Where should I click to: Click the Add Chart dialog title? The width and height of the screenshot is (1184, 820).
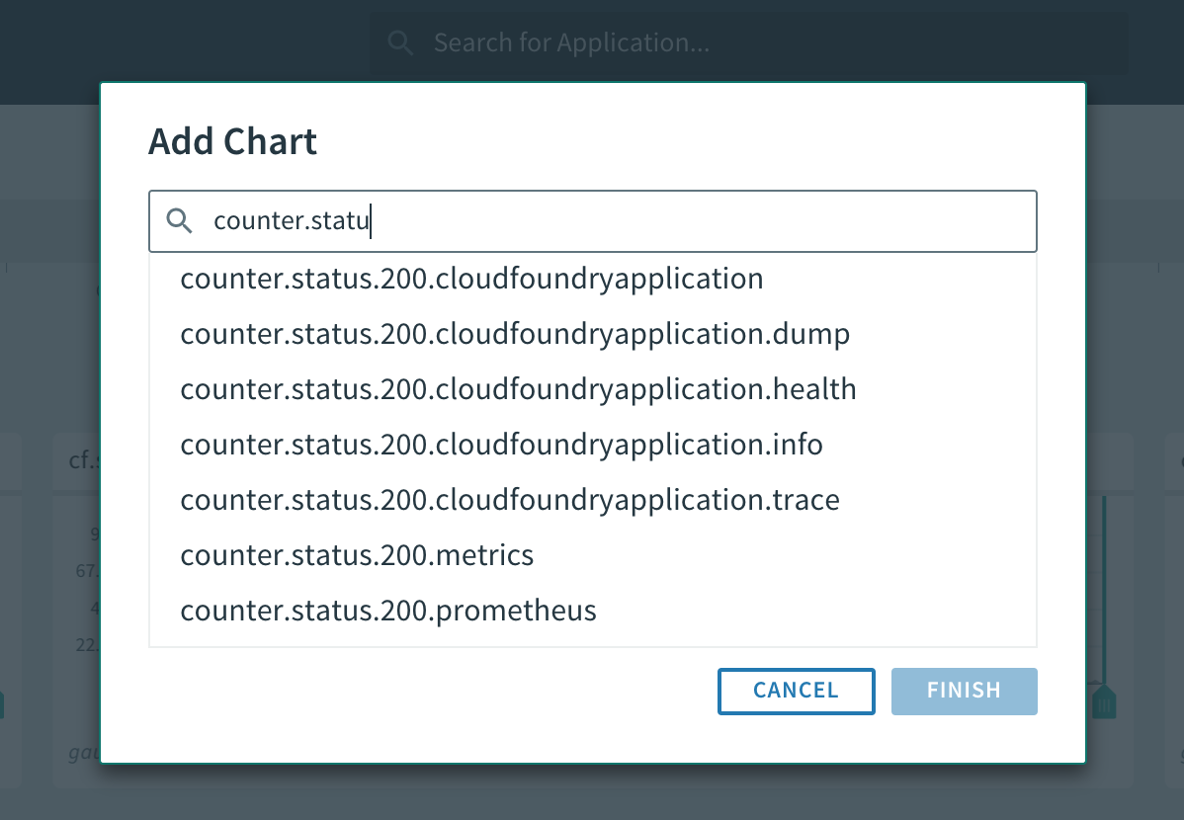(x=232, y=142)
